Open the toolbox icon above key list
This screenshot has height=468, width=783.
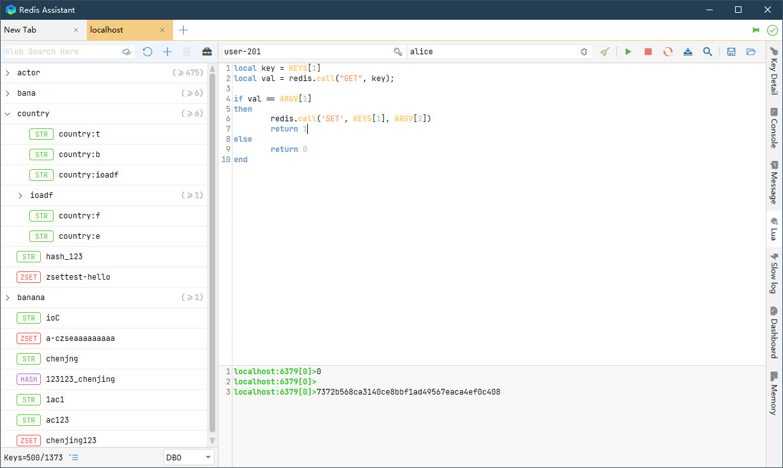tap(207, 52)
